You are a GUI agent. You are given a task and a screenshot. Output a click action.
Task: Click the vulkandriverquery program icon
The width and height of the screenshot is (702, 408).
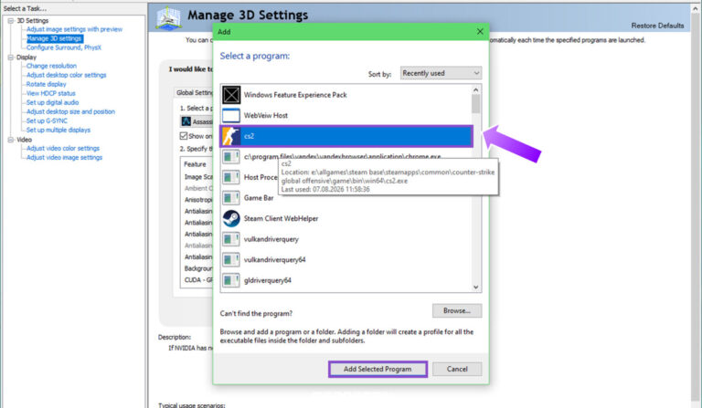[x=231, y=239]
